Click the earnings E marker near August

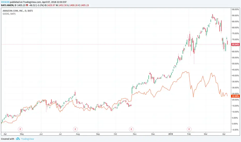75,129
